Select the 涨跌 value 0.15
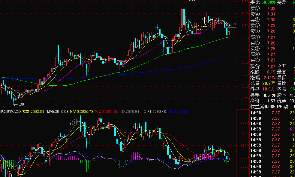 pos(271,72)
